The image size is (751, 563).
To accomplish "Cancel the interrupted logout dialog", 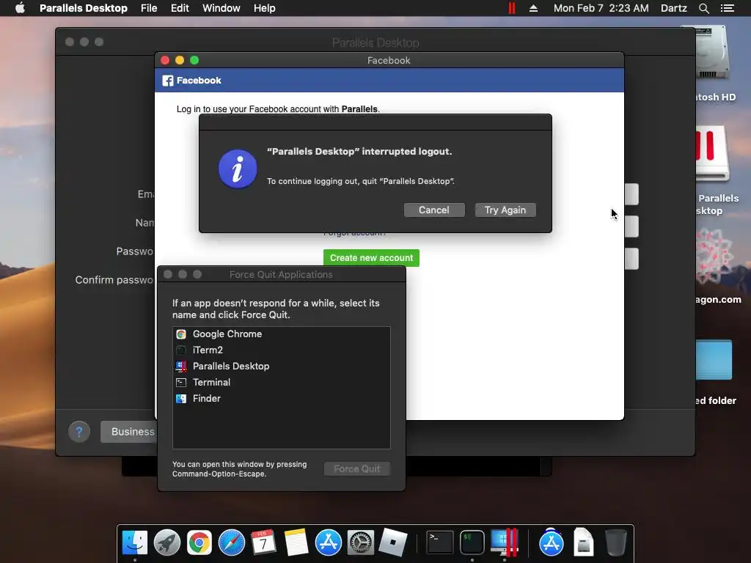I will tap(434, 210).
